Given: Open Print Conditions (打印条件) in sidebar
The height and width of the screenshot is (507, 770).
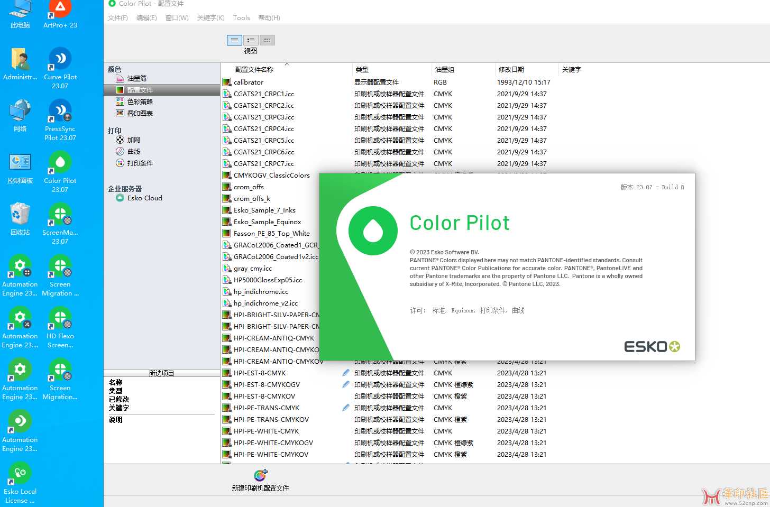Looking at the screenshot, I should 140,163.
